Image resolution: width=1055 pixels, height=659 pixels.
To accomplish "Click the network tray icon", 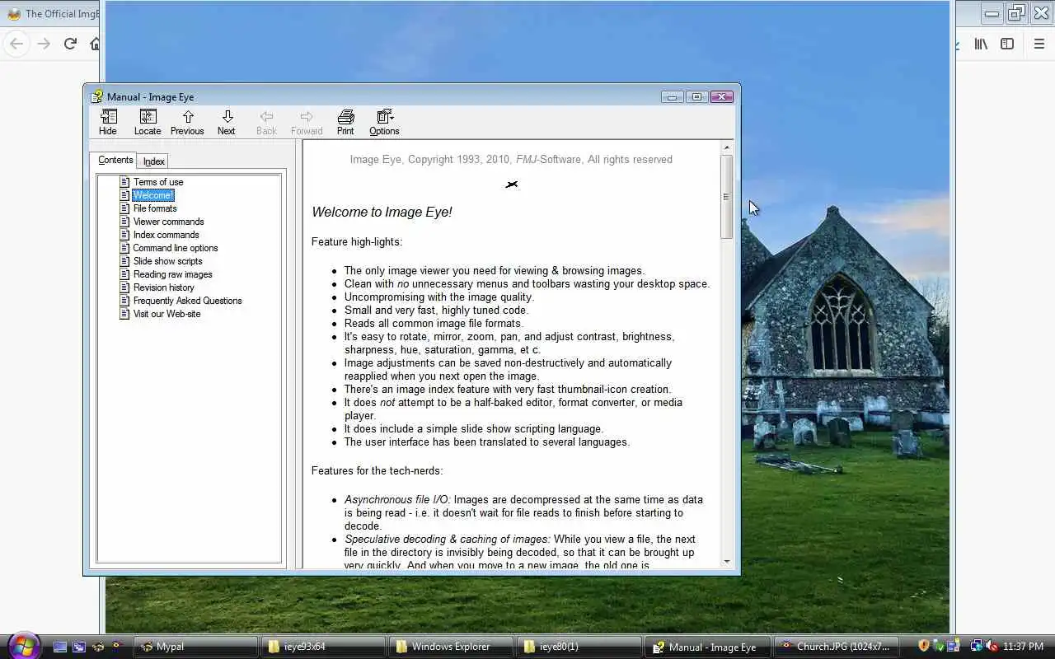I will pos(977,647).
